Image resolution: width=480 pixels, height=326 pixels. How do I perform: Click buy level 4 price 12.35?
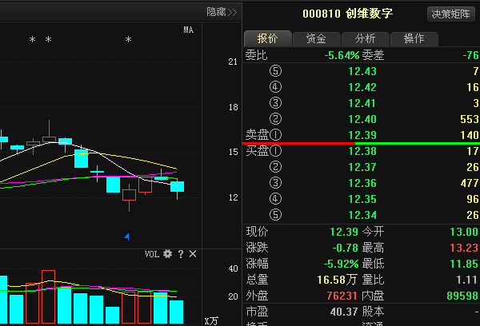[x=362, y=199]
